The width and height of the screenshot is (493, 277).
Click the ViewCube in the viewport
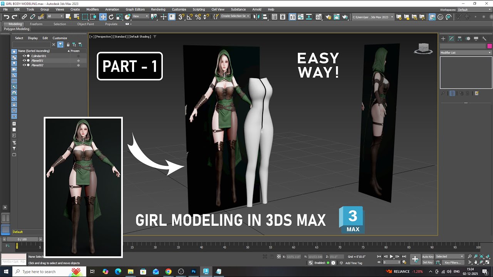423,48
